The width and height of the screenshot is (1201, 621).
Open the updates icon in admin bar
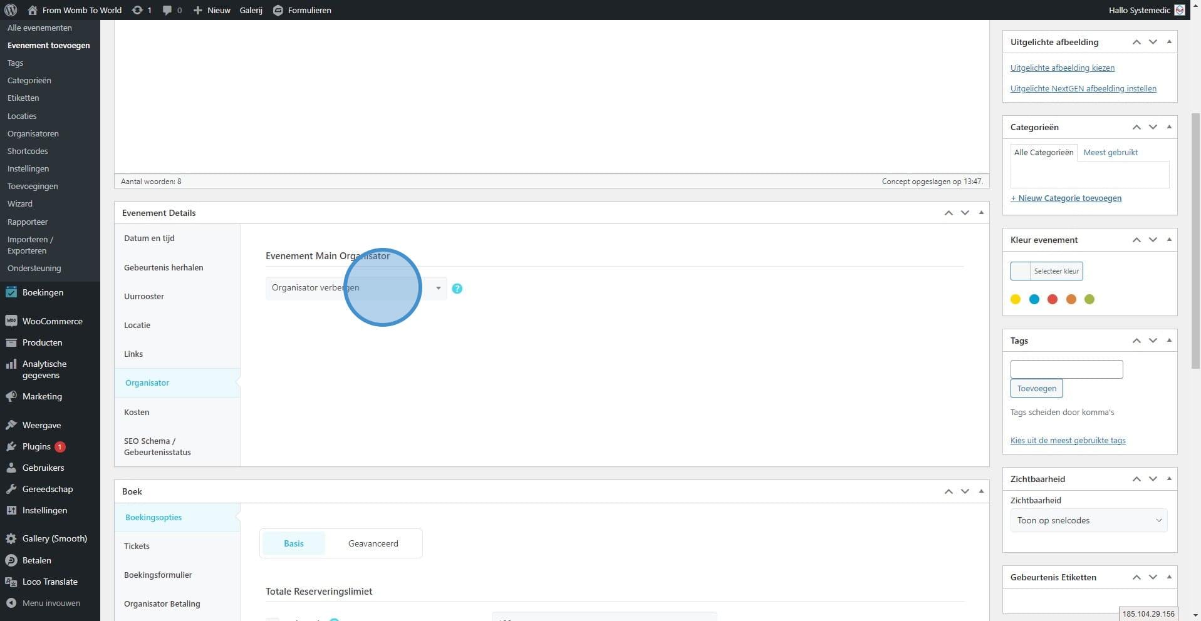137,10
